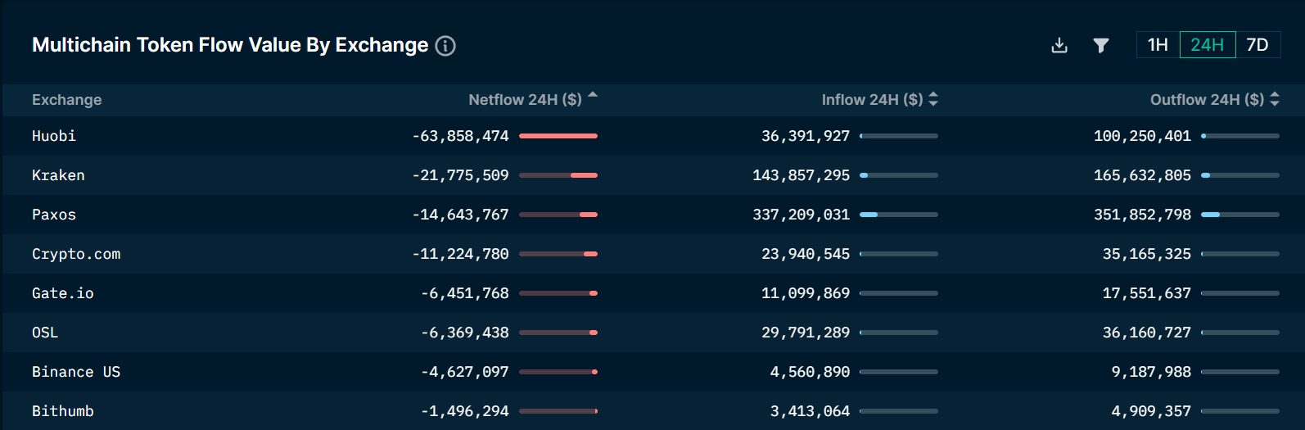Open the Bithumb exchange row
This screenshot has height=430, width=1305.
coord(652,410)
